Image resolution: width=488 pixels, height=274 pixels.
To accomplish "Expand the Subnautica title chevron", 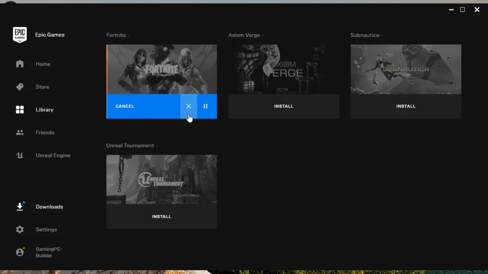I will pyautogui.click(x=382, y=35).
